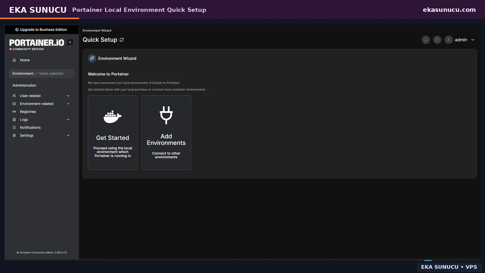
Task: Expand the Logs chevron
Action: [x=68, y=120]
